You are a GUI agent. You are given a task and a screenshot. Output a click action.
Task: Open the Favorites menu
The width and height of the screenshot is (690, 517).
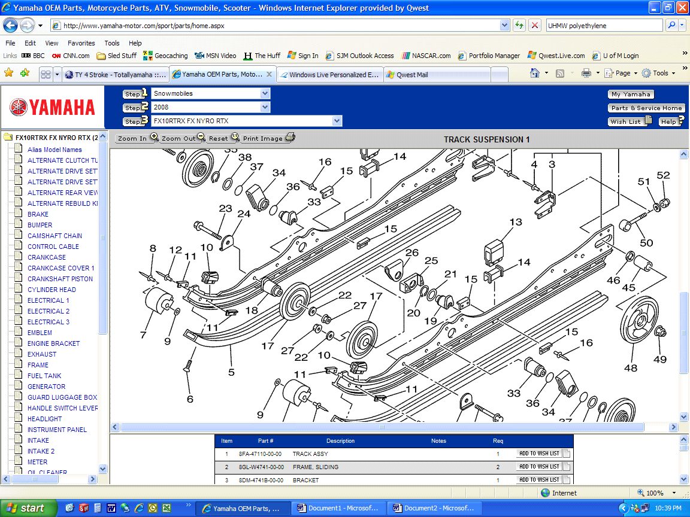coord(81,43)
